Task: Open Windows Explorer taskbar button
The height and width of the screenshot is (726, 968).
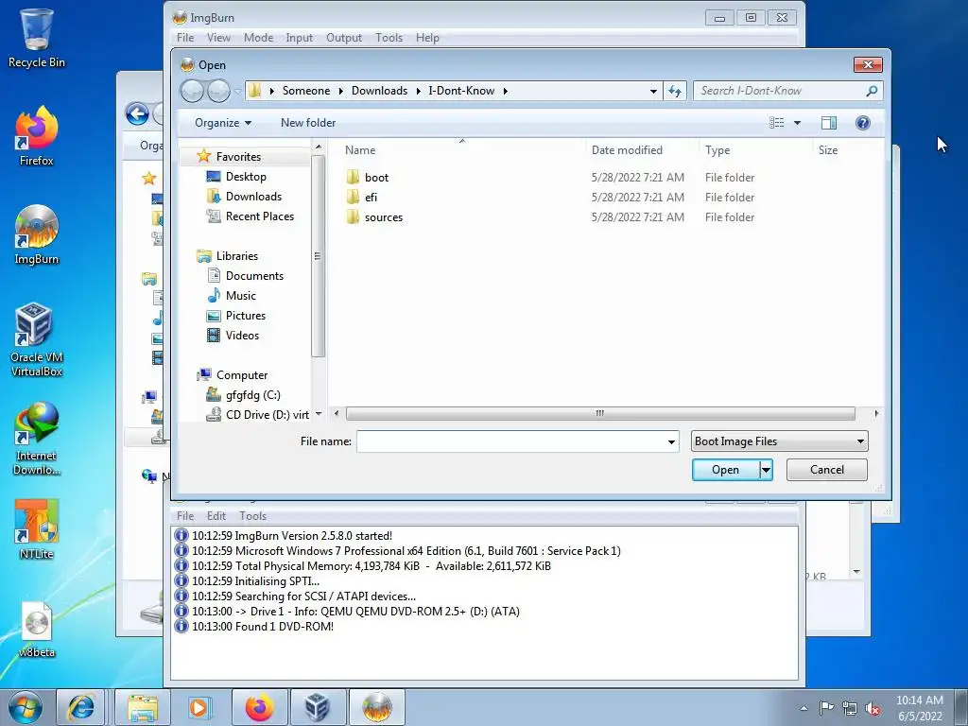Action: pyautogui.click(x=143, y=707)
